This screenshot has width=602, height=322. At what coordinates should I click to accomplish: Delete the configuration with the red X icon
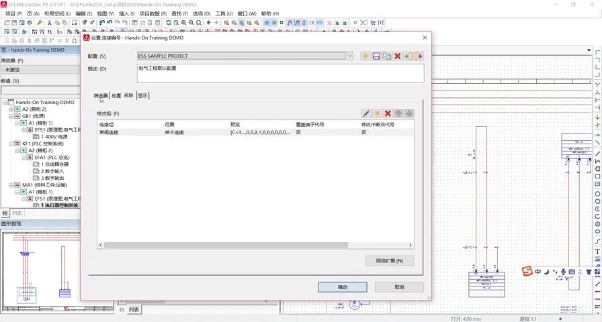tap(397, 56)
